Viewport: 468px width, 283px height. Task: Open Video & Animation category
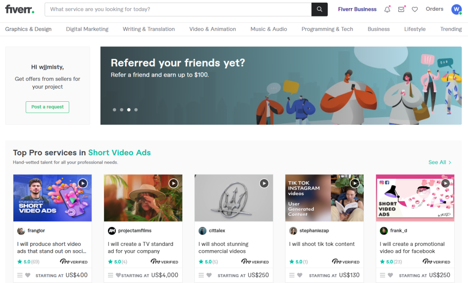(x=212, y=29)
